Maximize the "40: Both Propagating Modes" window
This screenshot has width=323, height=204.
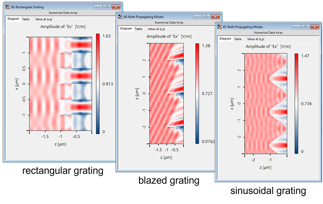coord(206,16)
